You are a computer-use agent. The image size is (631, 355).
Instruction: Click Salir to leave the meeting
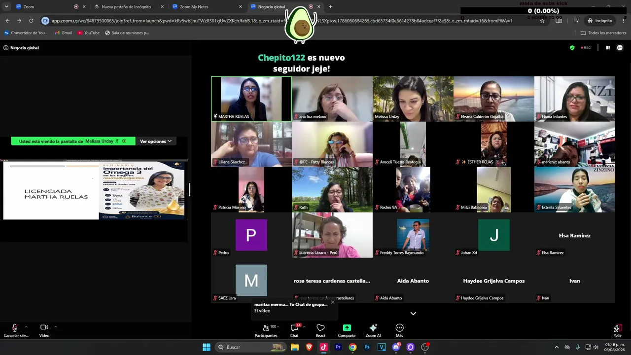click(x=617, y=330)
